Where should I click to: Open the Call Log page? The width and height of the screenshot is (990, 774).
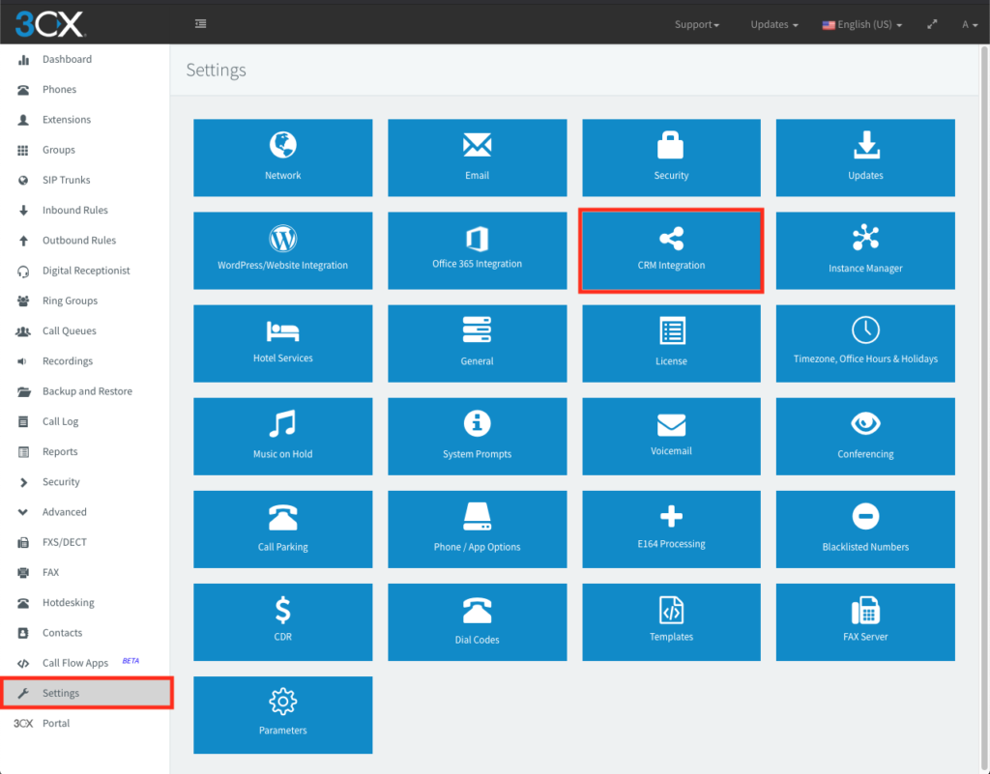[85, 421]
